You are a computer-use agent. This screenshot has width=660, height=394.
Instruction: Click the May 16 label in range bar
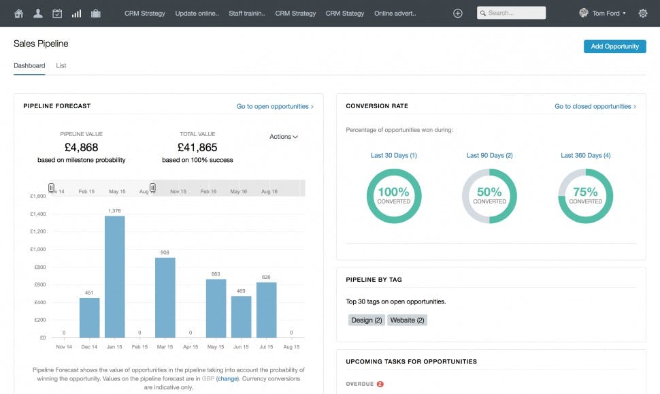pos(239,191)
